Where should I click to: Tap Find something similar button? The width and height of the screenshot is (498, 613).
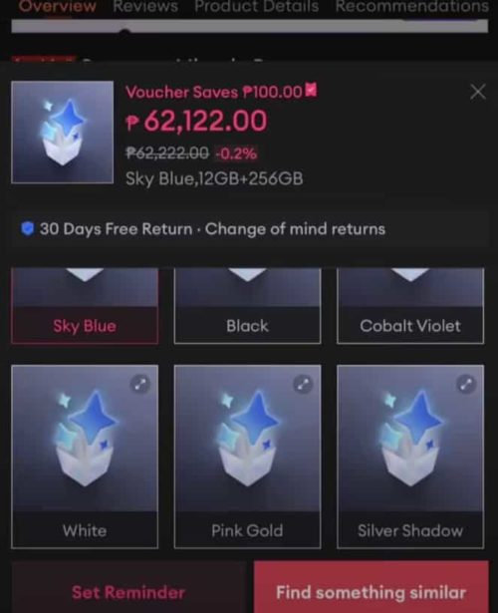pyautogui.click(x=372, y=591)
